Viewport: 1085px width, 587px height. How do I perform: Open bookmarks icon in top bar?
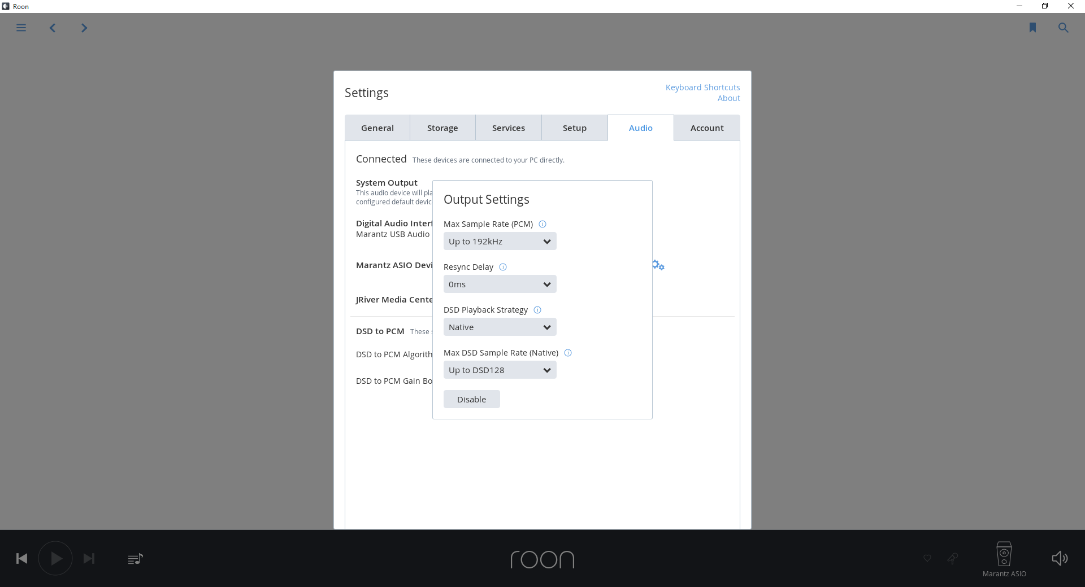click(x=1032, y=28)
